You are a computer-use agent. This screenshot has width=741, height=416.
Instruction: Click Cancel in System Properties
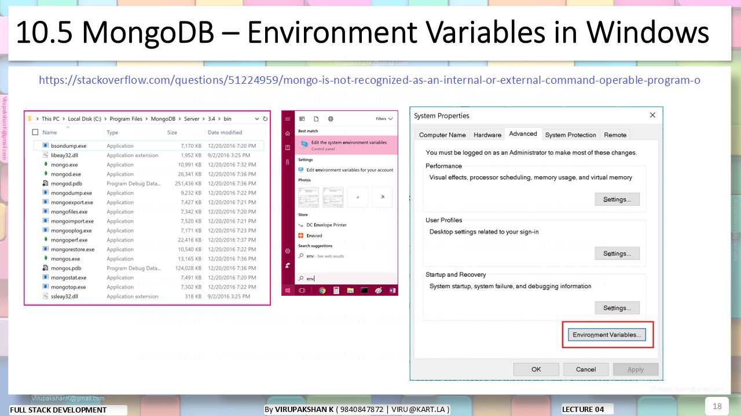(586, 369)
